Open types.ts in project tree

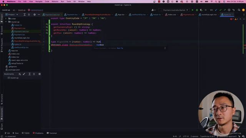coord(17,44)
